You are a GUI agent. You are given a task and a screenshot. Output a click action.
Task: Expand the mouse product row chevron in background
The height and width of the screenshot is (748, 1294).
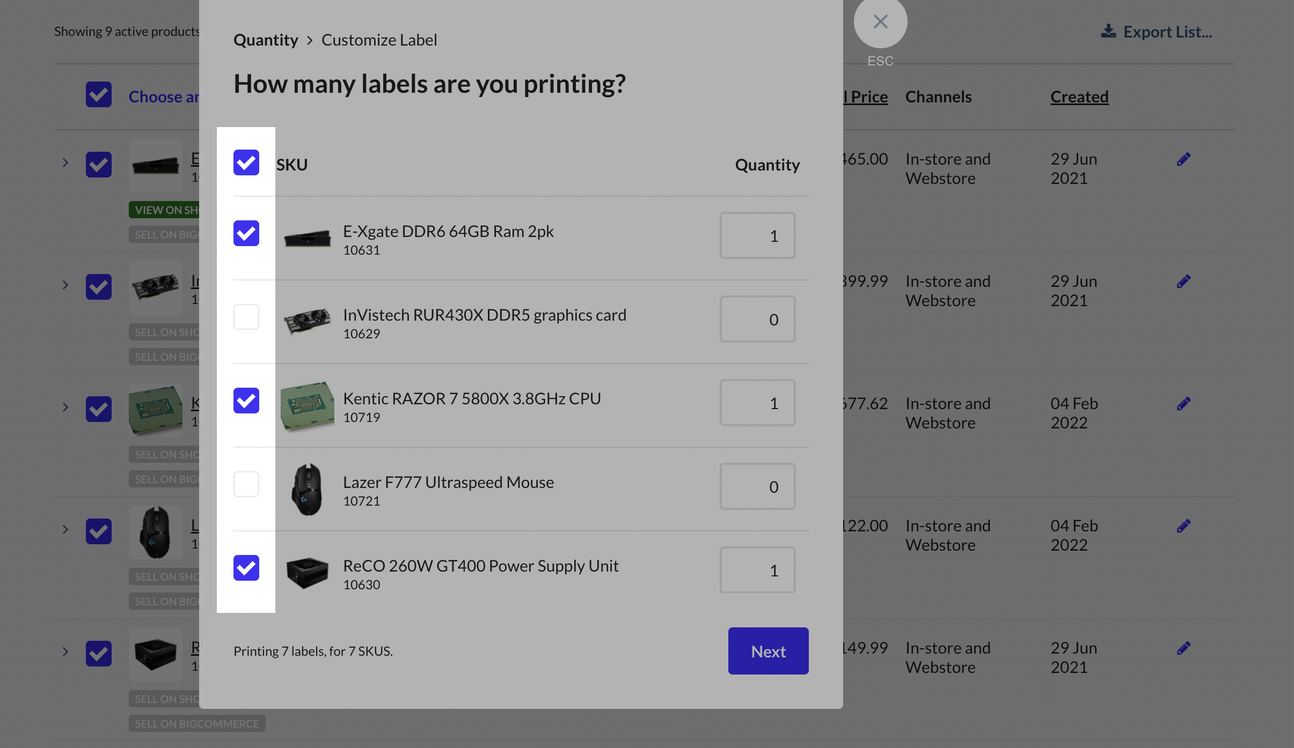[65, 529]
